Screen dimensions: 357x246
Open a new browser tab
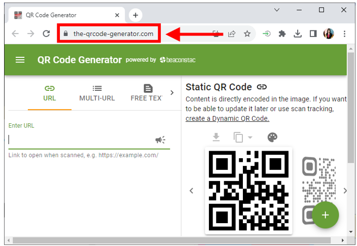pos(135,15)
